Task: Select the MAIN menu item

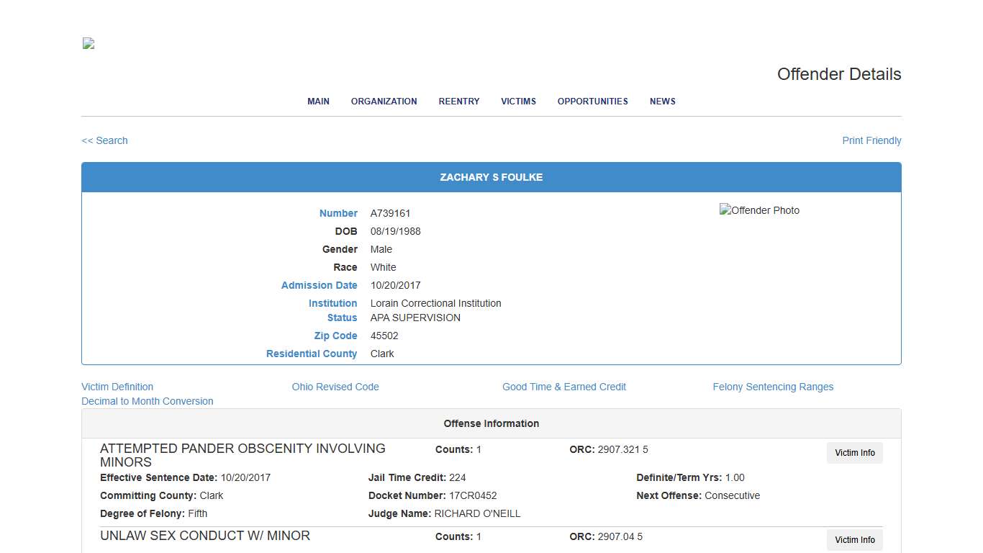Action: coord(318,102)
